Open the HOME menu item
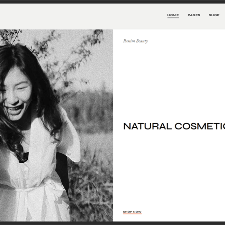The height and width of the screenshot is (225, 225). click(x=173, y=15)
